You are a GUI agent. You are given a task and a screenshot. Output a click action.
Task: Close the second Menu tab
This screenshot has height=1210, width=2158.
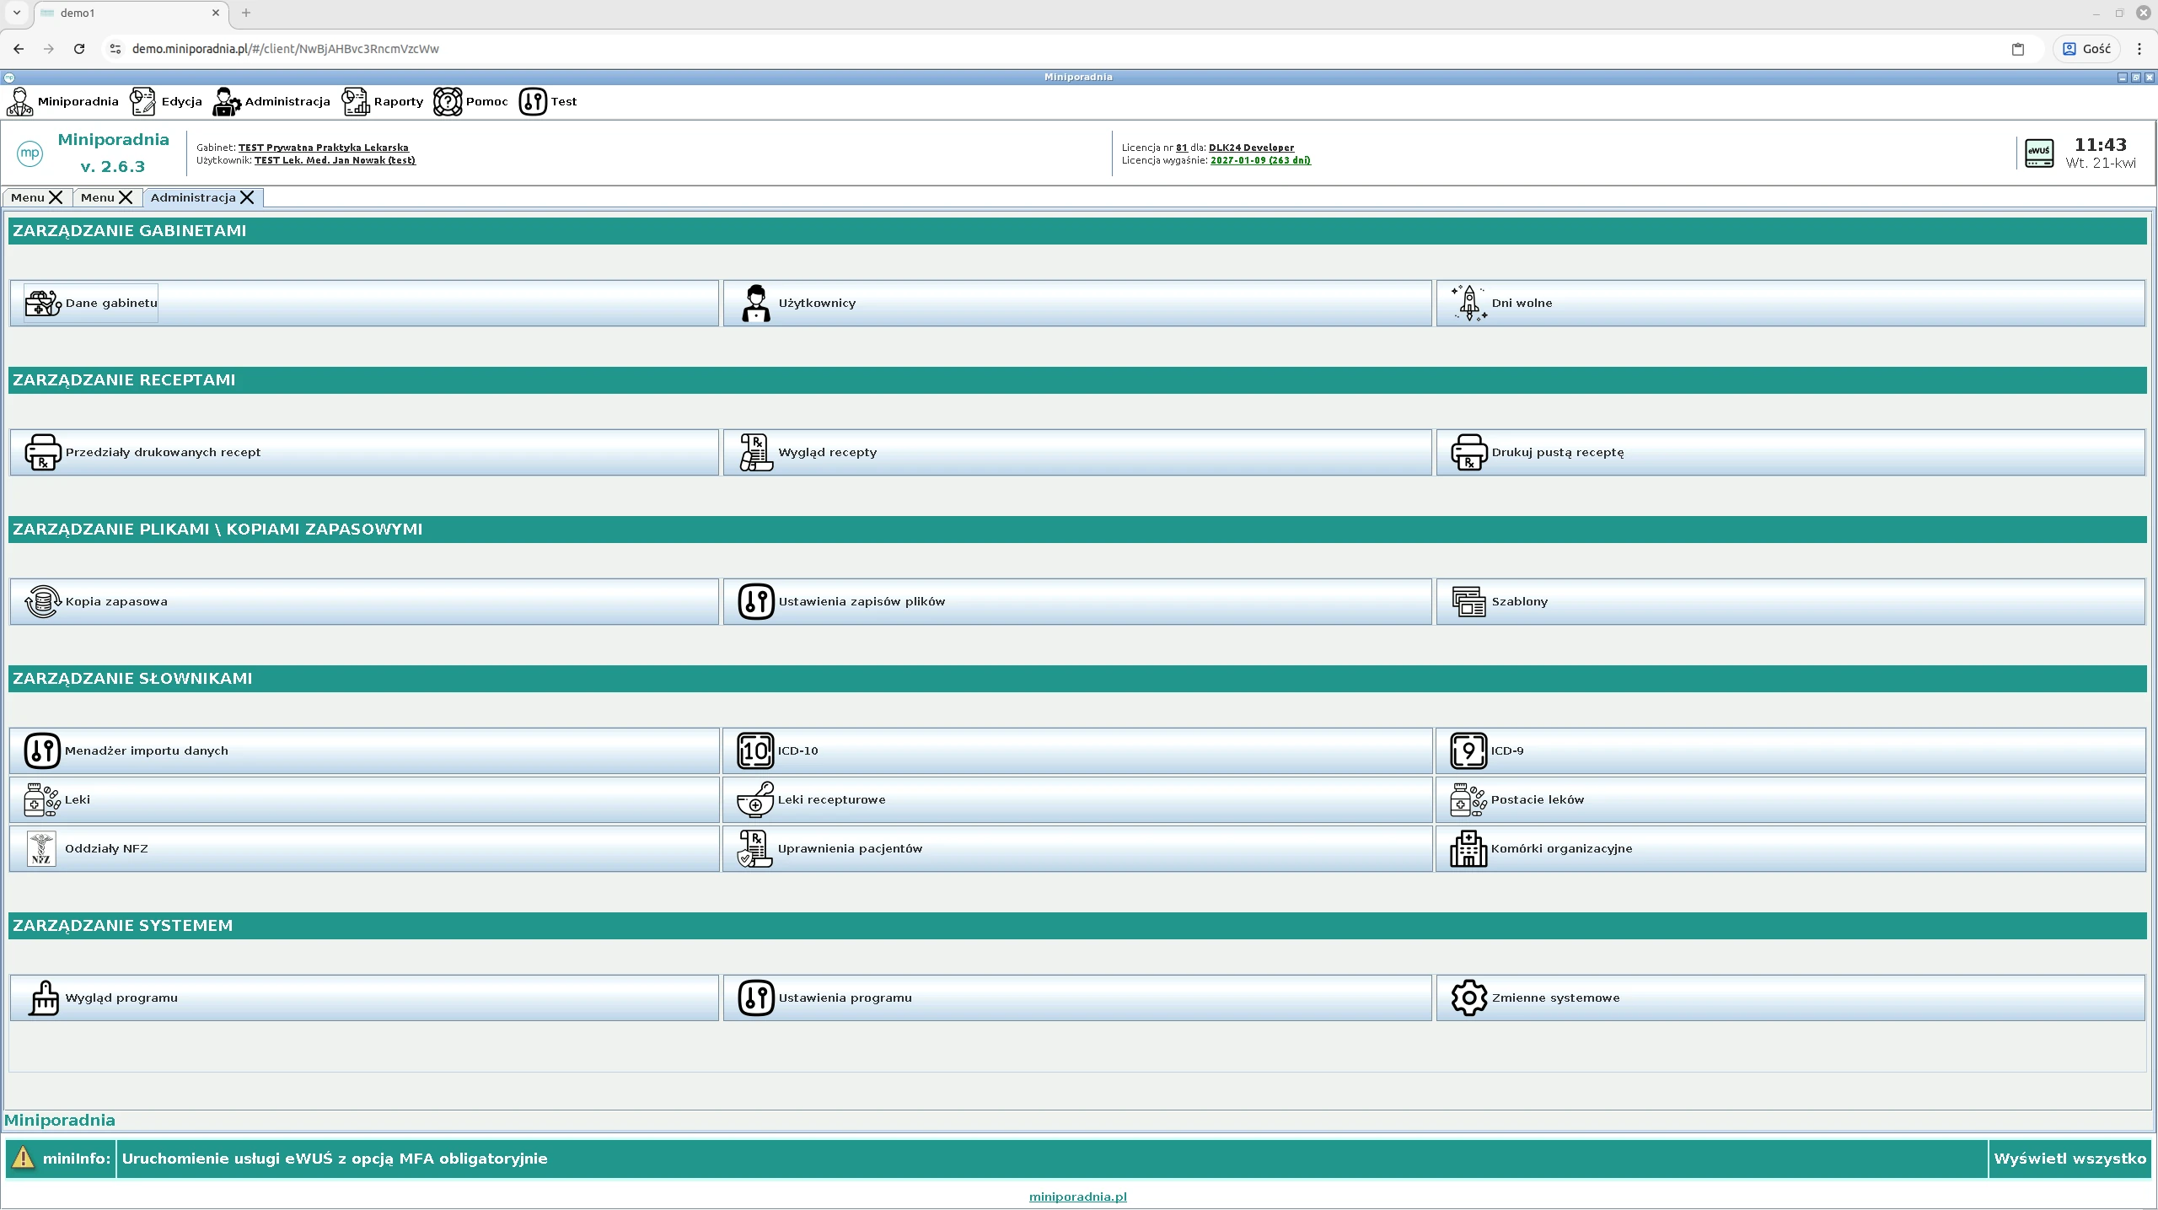[x=126, y=197]
